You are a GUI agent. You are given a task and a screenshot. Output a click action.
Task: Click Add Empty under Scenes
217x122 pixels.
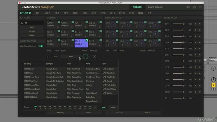[x=60, y=113]
